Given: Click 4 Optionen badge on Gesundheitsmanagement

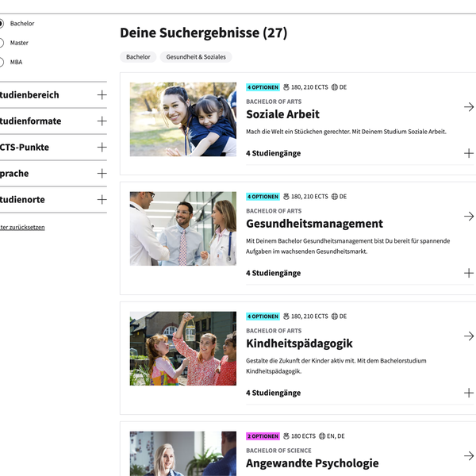Looking at the screenshot, I should click(x=263, y=197).
